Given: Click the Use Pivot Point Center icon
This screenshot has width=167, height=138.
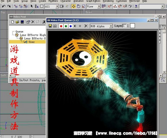Looking at the screenshot, I should (104, 6).
